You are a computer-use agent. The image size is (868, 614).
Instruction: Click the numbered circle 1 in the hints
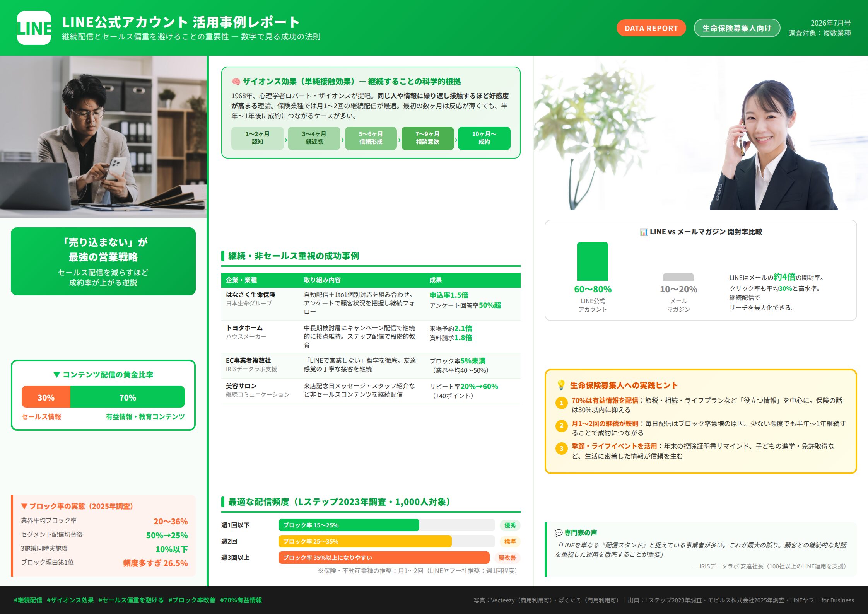coord(561,403)
